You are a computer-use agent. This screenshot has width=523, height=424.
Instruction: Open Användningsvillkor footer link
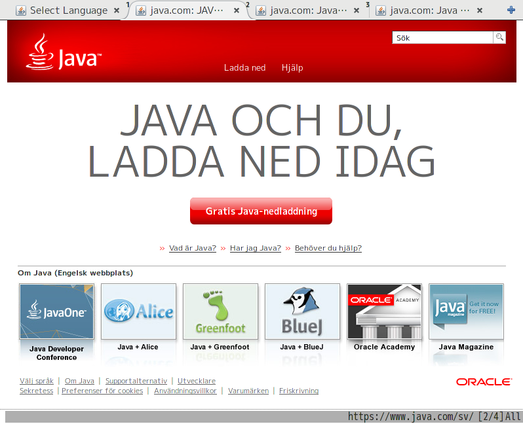click(x=185, y=391)
